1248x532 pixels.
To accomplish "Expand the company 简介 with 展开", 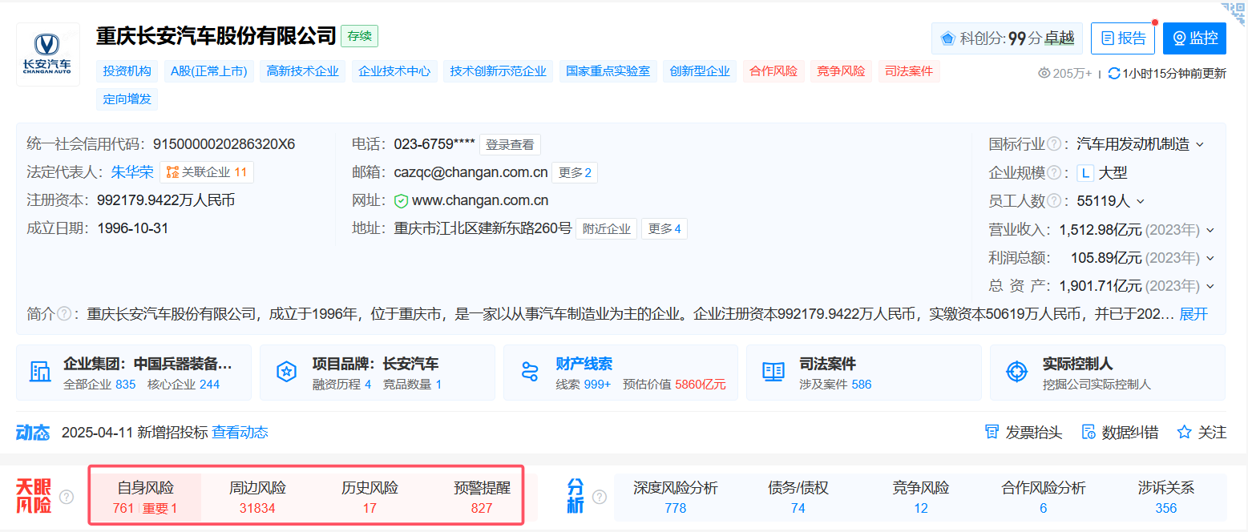I will 1193,313.
